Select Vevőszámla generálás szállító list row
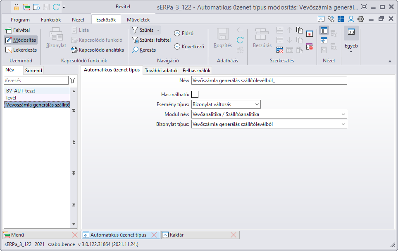 tap(37, 105)
